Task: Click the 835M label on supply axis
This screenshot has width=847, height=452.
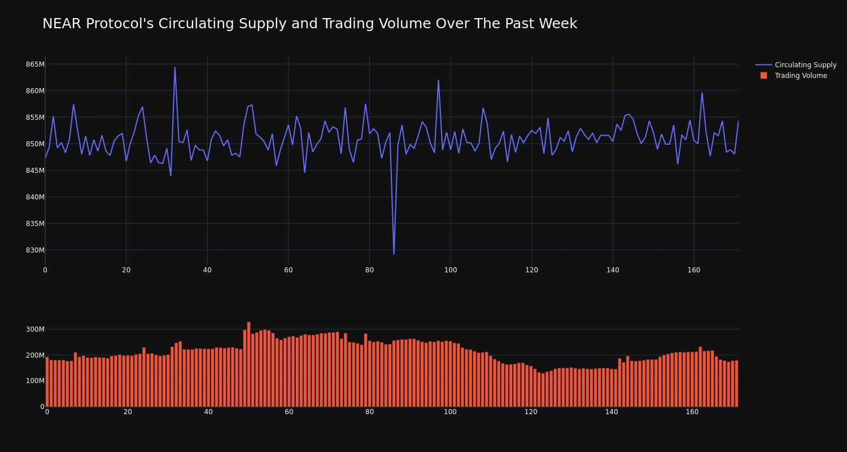Action: coord(35,224)
